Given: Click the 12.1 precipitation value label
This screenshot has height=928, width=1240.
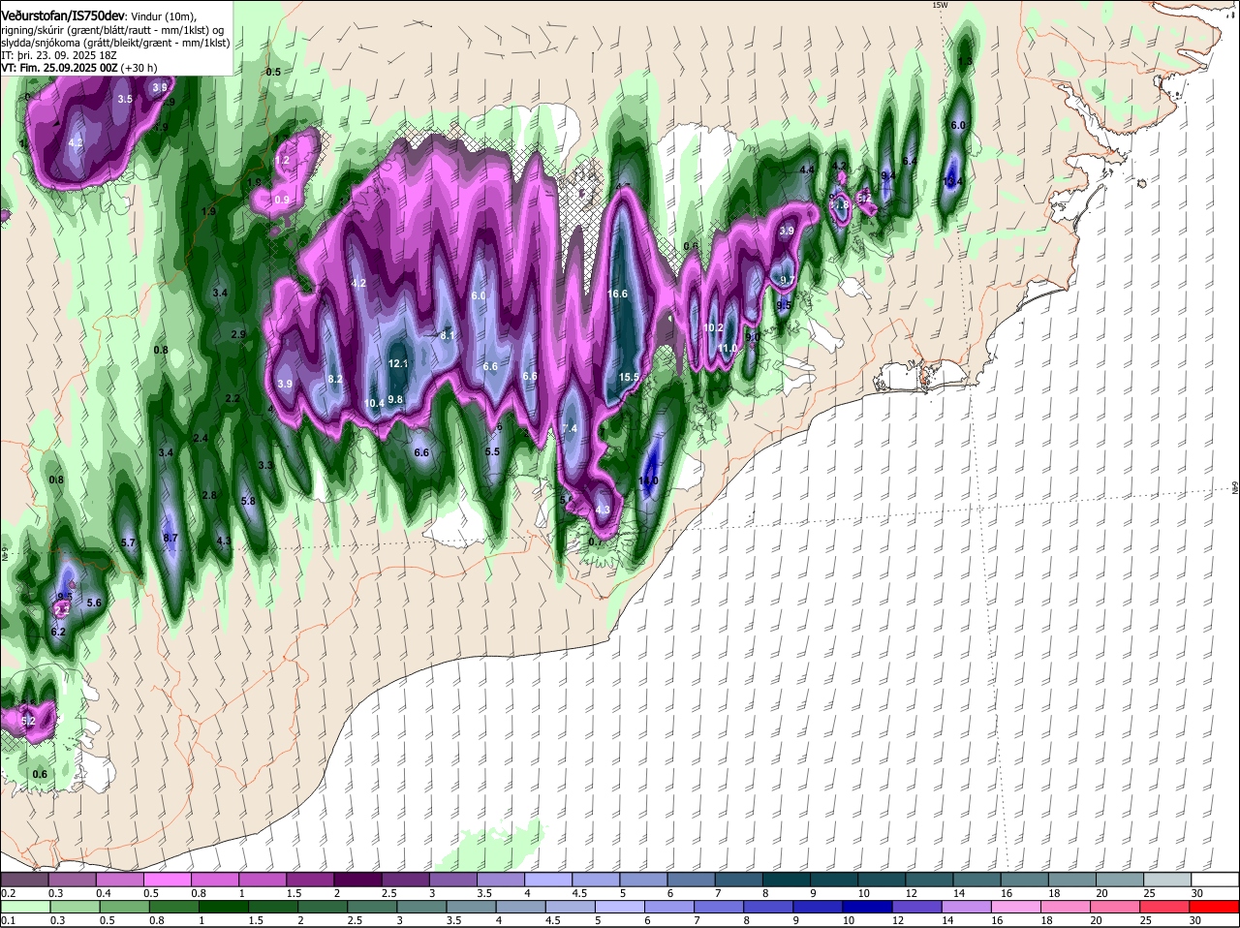Looking at the screenshot, I should (398, 364).
